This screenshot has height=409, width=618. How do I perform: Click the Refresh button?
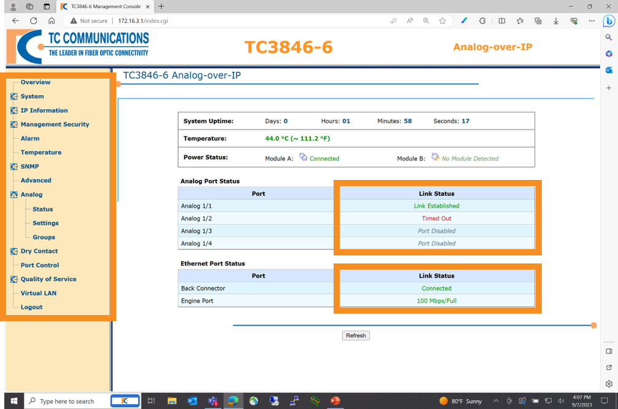pyautogui.click(x=356, y=335)
